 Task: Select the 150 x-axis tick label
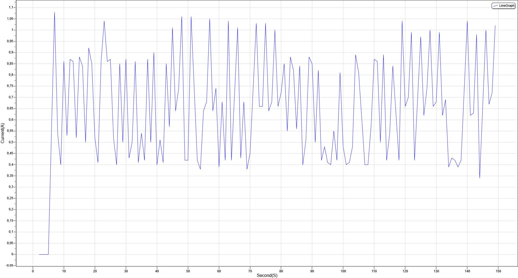[498, 270]
